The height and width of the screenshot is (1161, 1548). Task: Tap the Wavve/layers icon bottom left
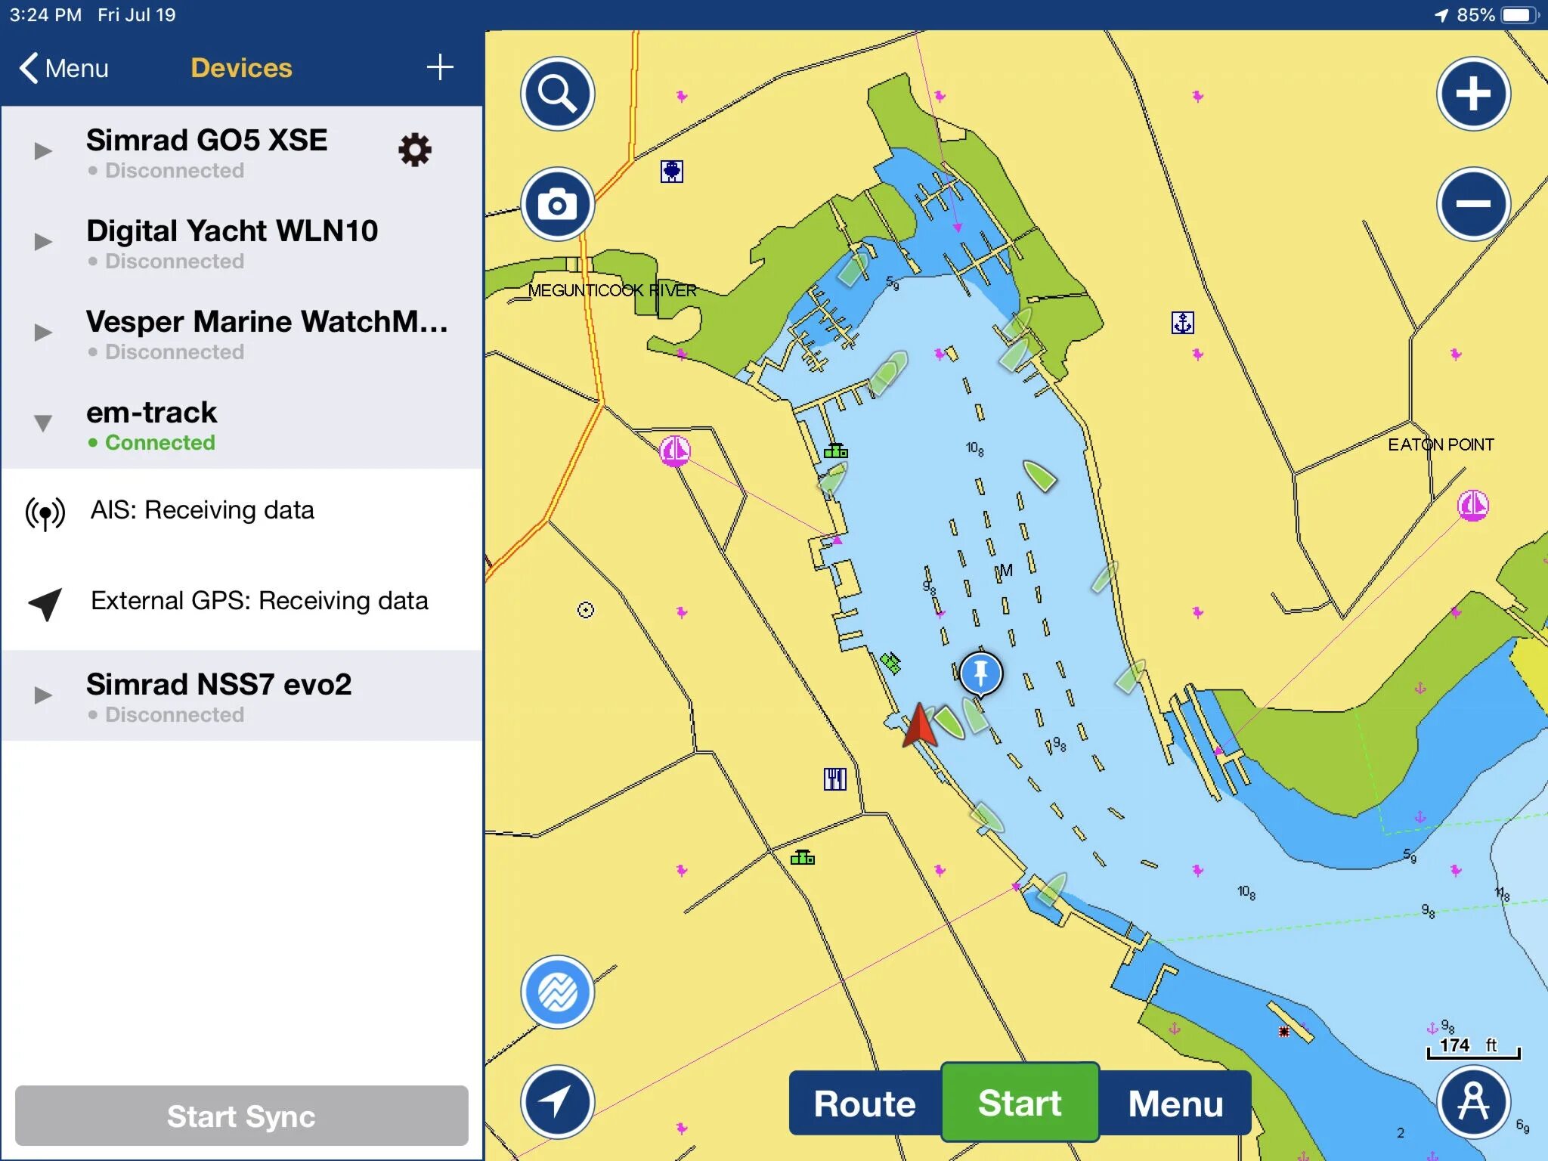(557, 992)
